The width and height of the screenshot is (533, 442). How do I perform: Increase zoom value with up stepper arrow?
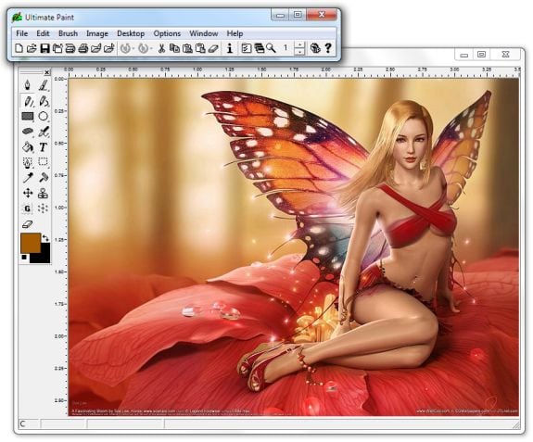point(299,44)
